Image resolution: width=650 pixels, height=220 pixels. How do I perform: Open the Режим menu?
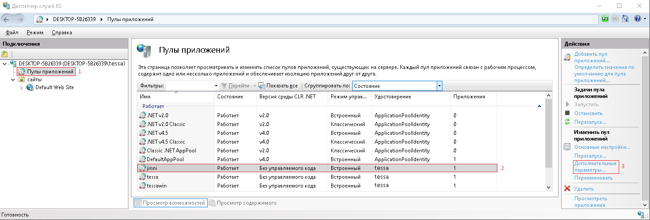coord(35,32)
